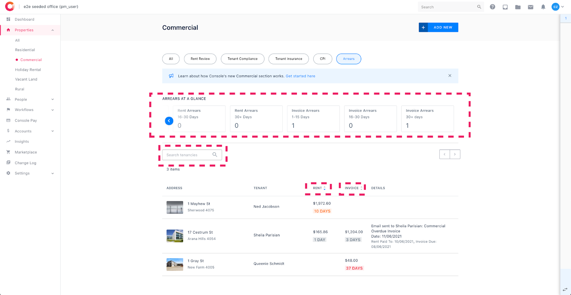The image size is (571, 295).
Task: Click the search magnifier in top bar
Action: [479, 7]
